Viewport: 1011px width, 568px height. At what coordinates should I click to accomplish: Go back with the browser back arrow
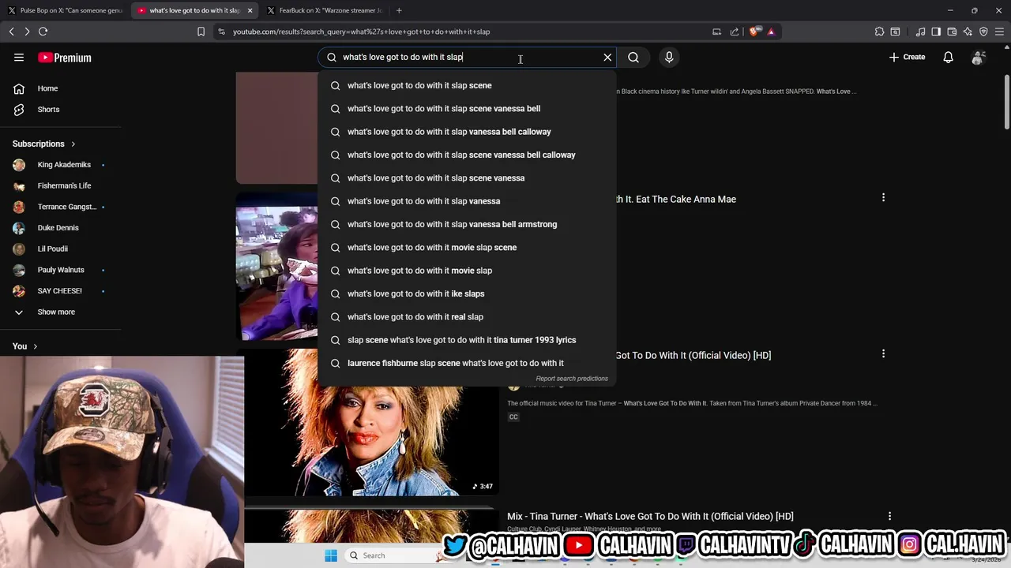(11, 32)
